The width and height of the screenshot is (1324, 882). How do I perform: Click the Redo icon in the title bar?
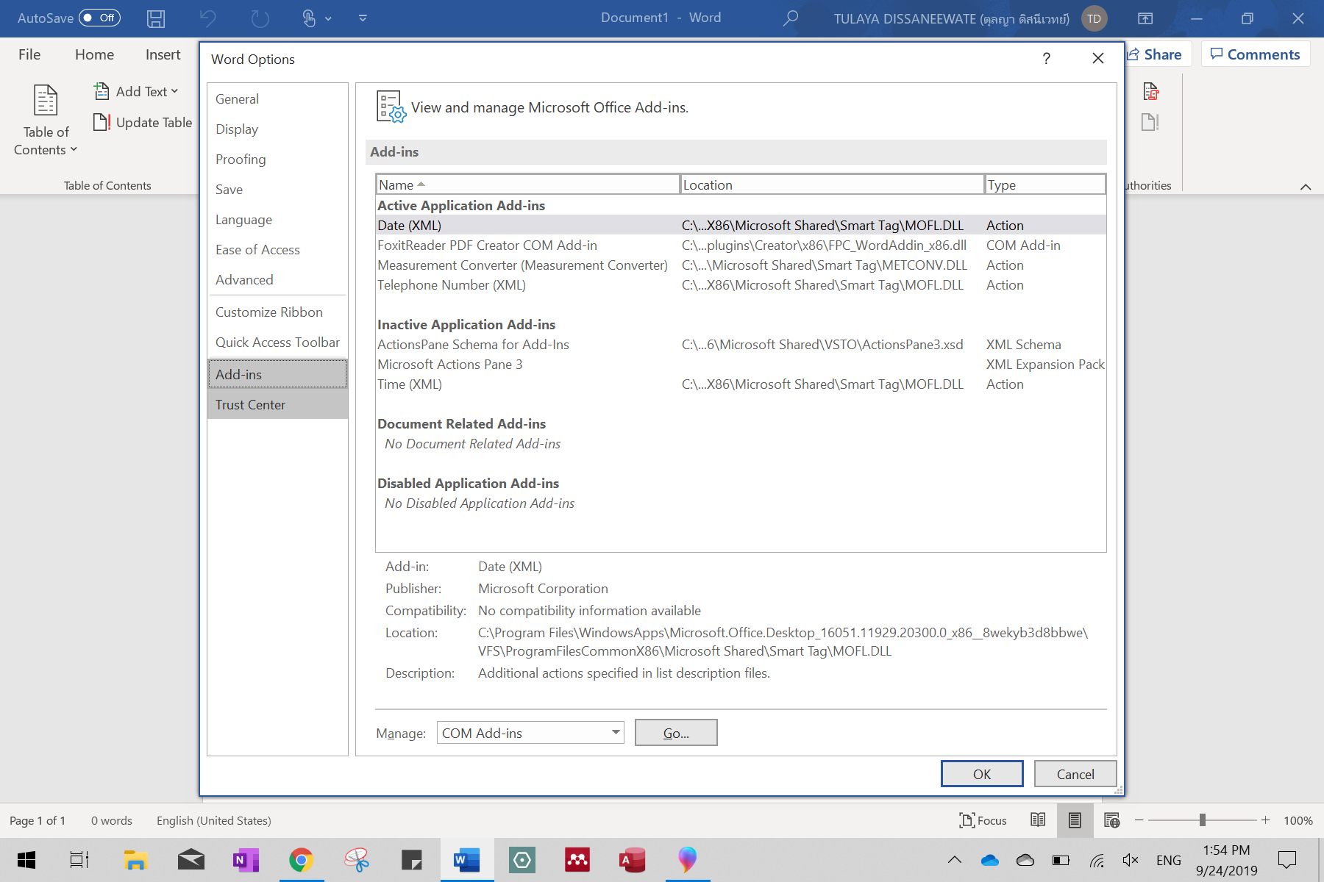point(260,18)
